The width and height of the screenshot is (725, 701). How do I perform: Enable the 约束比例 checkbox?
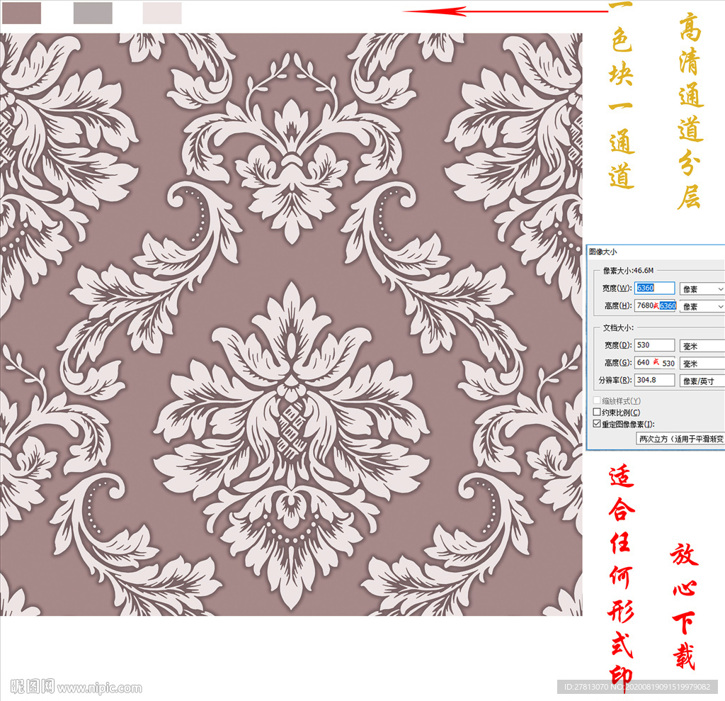click(x=597, y=412)
